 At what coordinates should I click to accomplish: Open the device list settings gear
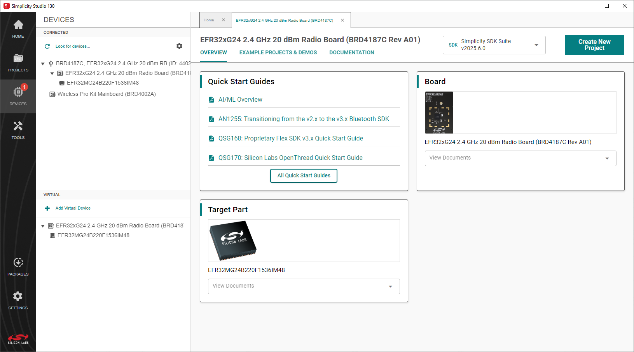179,46
